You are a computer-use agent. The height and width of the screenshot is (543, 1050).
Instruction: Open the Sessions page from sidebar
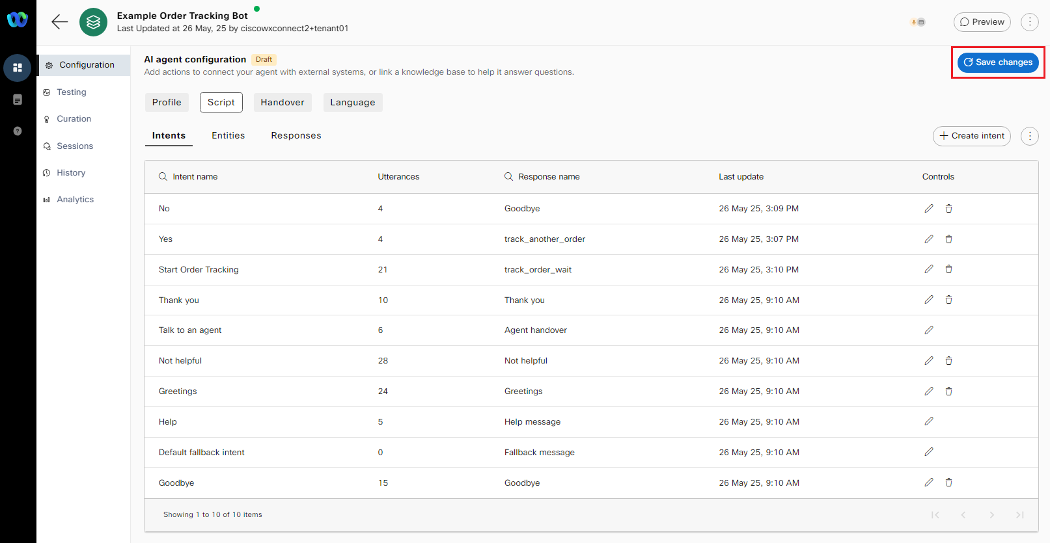coord(74,146)
